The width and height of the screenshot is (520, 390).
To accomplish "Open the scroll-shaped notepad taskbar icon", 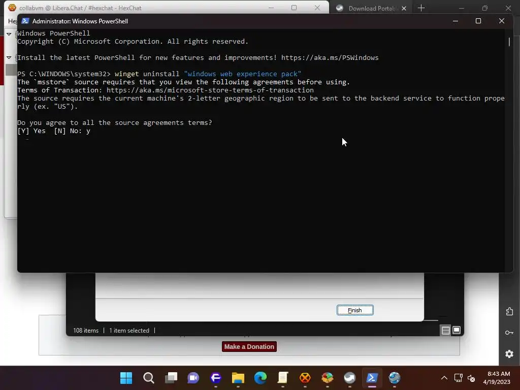I will coord(282,377).
